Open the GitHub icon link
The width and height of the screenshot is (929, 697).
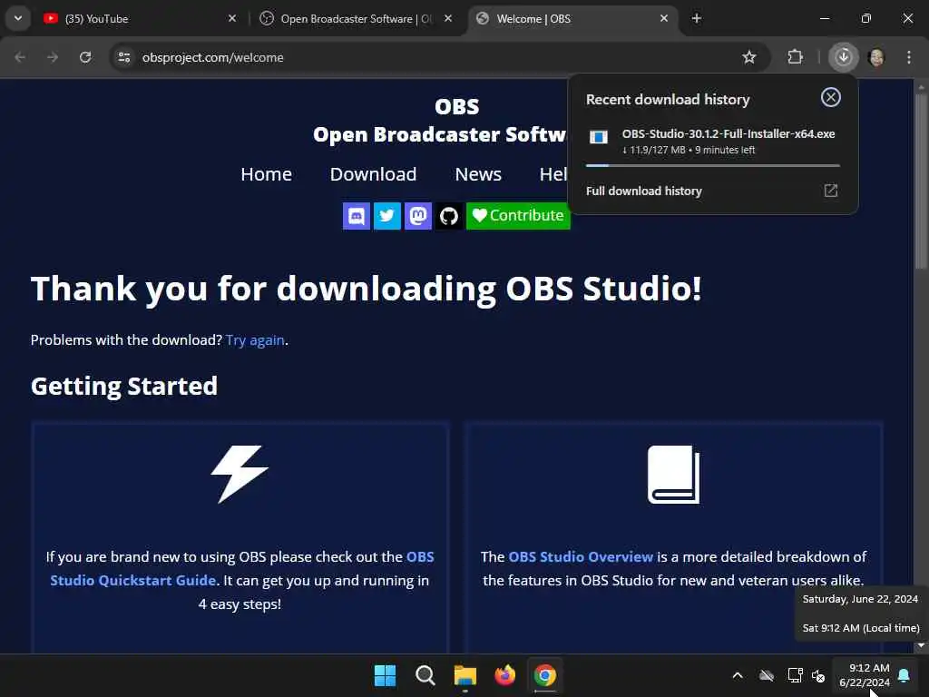click(x=448, y=216)
